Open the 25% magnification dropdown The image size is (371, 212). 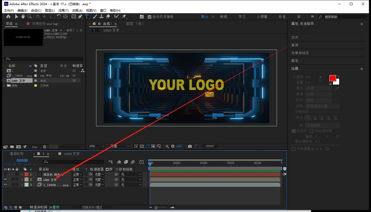96,146
